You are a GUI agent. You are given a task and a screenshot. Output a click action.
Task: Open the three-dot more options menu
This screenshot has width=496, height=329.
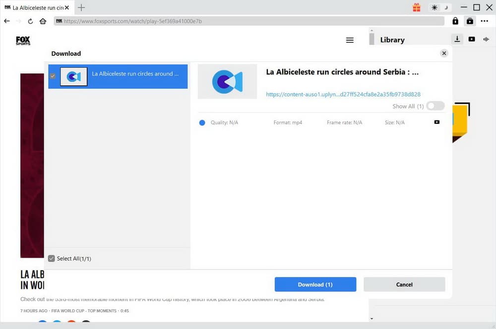(485, 21)
